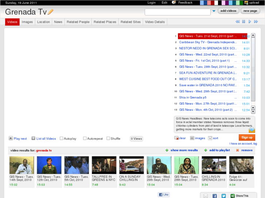Viewport: 265px width, 198px height.
Task: Click the Play next icon
Action: pyautogui.click(x=11, y=138)
